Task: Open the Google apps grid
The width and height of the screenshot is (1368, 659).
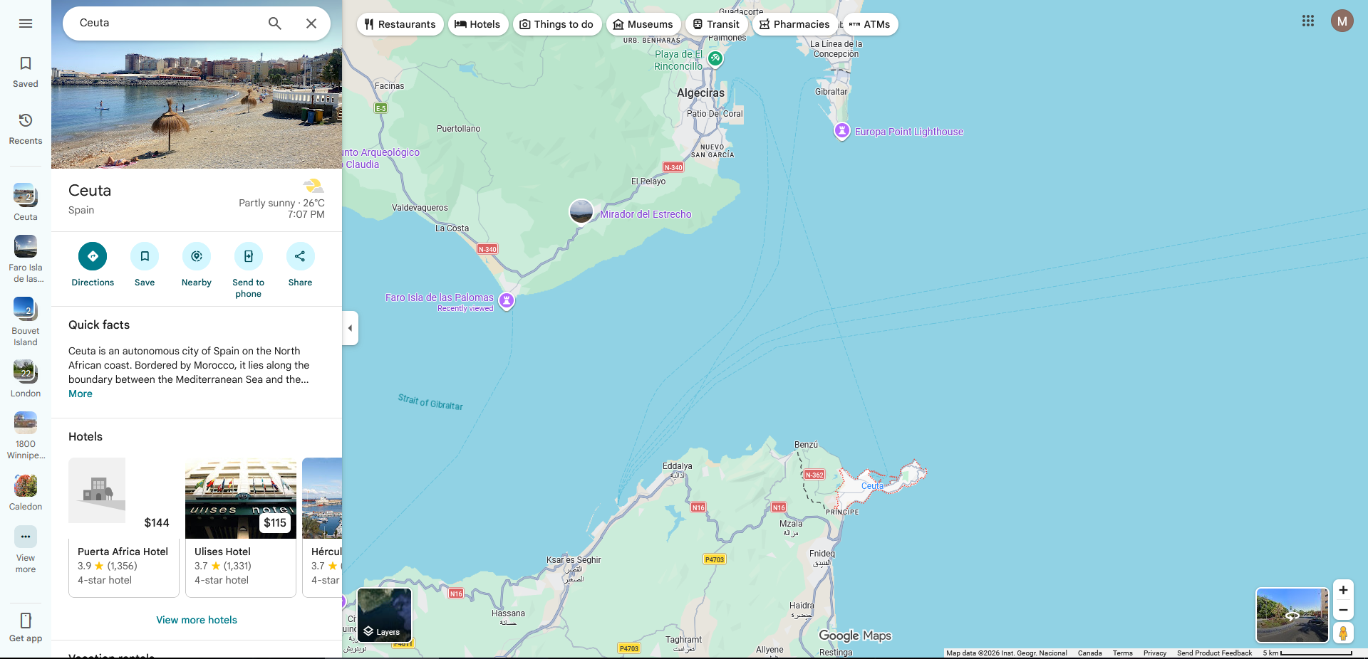Action: (x=1308, y=21)
